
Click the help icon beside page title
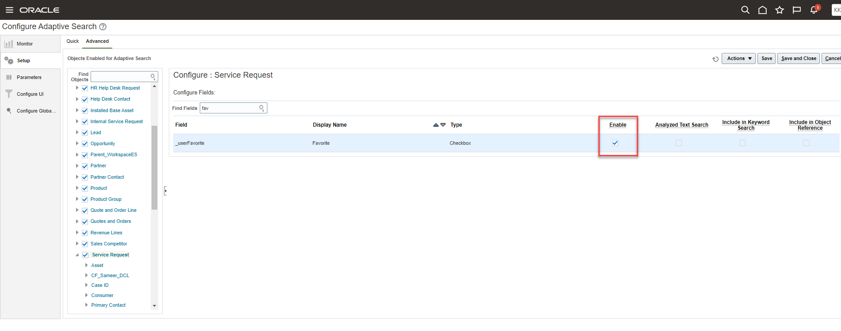pyautogui.click(x=103, y=26)
